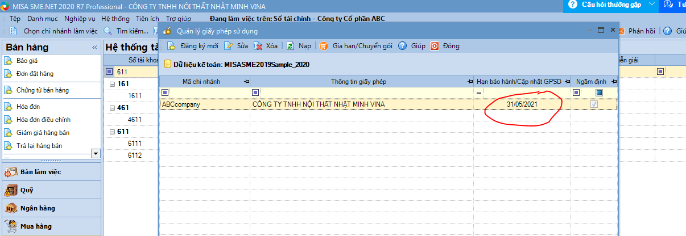Open the Tệp menu

point(15,19)
